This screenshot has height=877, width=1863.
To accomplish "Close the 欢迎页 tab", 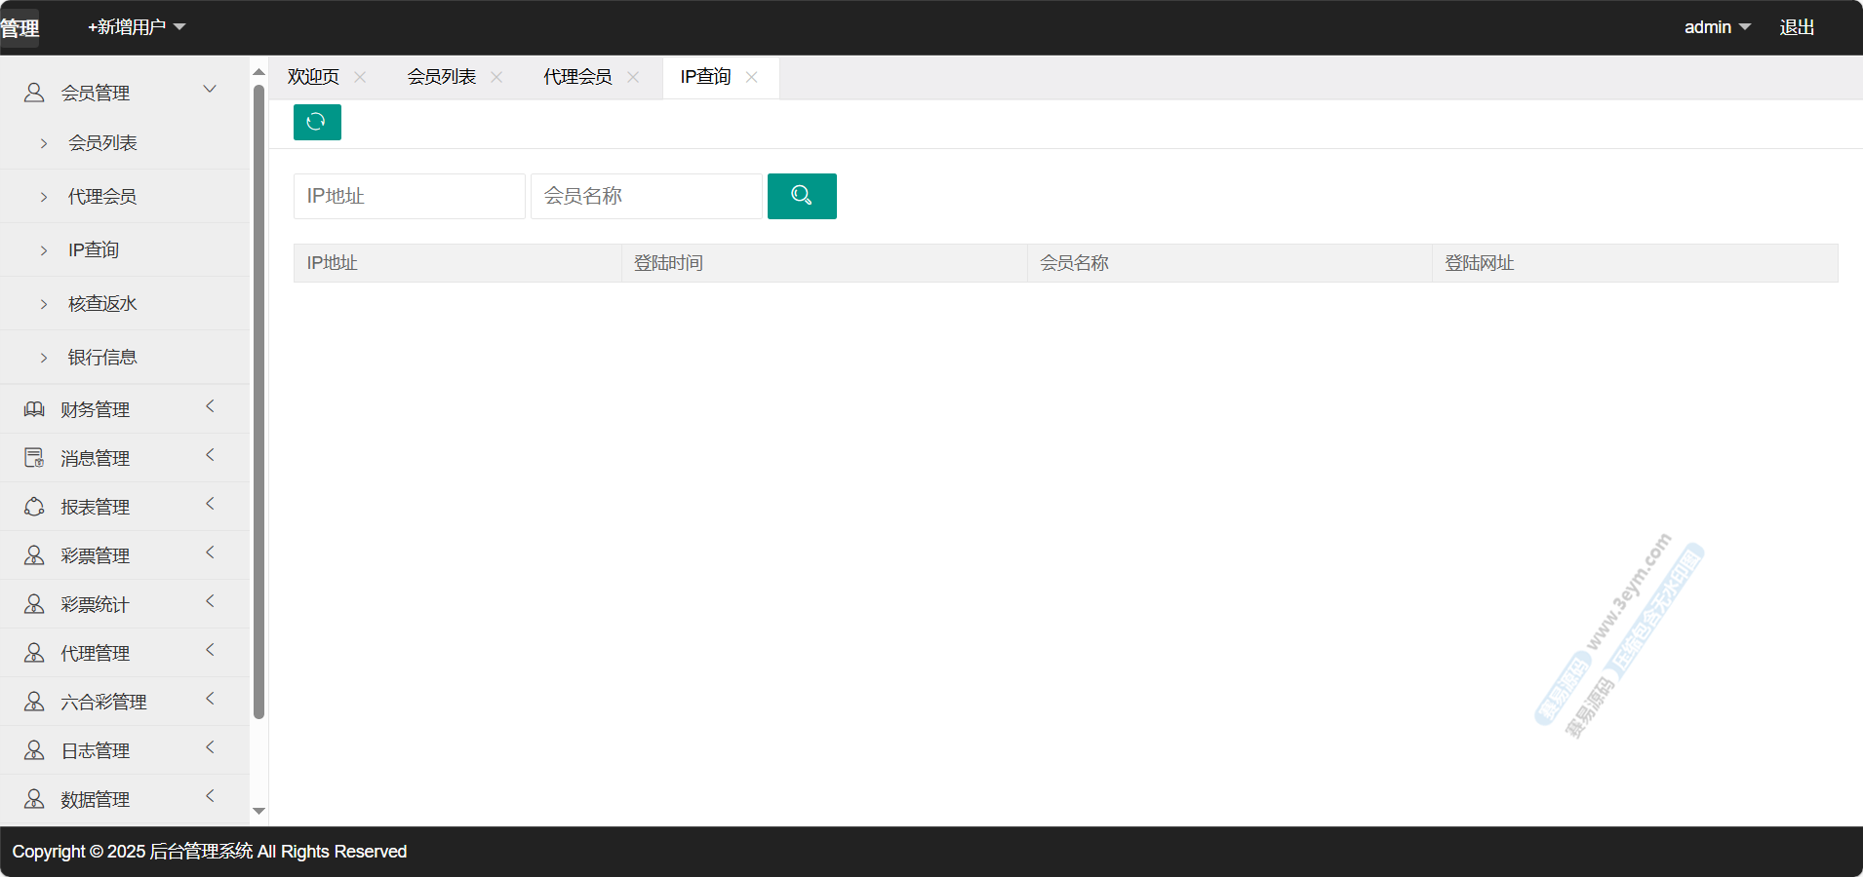I will [x=360, y=77].
